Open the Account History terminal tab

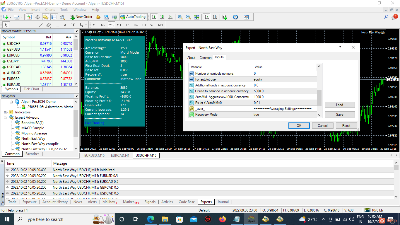point(55,202)
